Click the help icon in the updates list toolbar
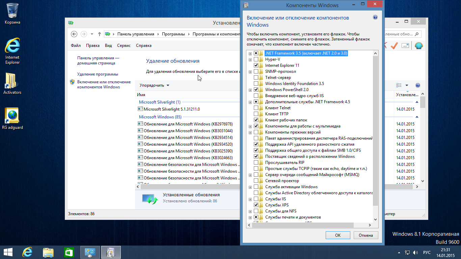The height and width of the screenshot is (259, 461). (x=418, y=85)
